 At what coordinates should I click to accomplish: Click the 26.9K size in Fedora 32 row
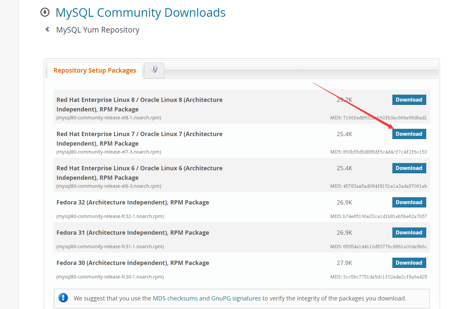344,202
